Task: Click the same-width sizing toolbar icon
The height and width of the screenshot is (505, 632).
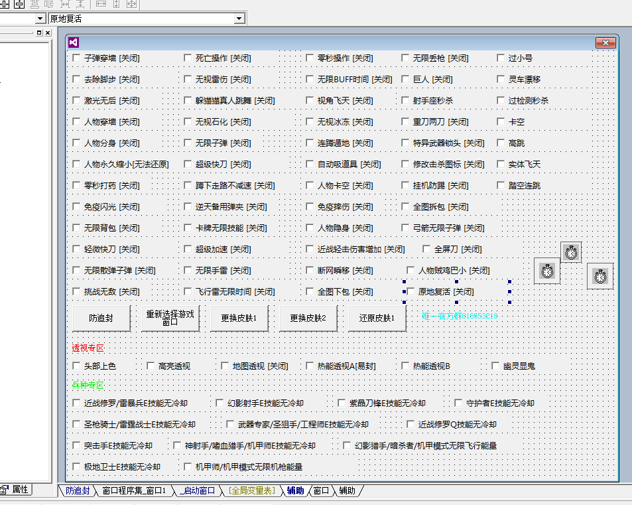Action: 101,5
